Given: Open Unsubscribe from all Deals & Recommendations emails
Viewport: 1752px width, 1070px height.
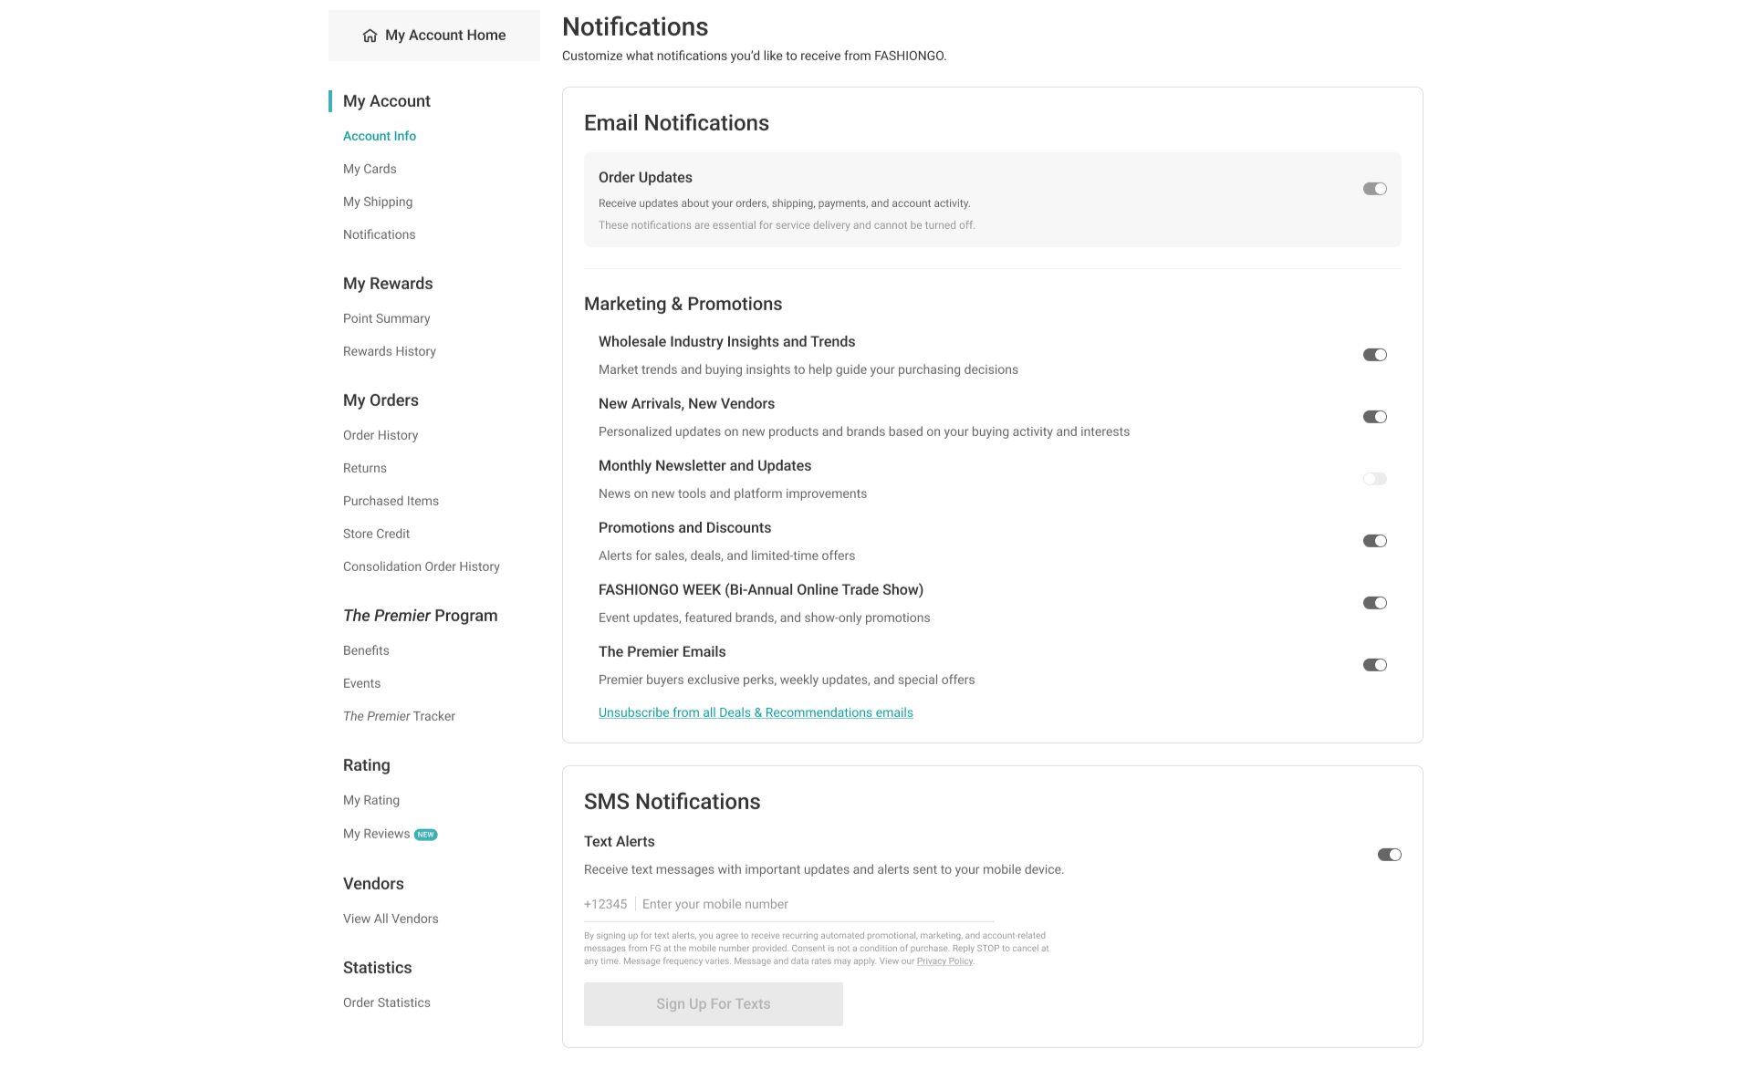Looking at the screenshot, I should tap(756, 712).
